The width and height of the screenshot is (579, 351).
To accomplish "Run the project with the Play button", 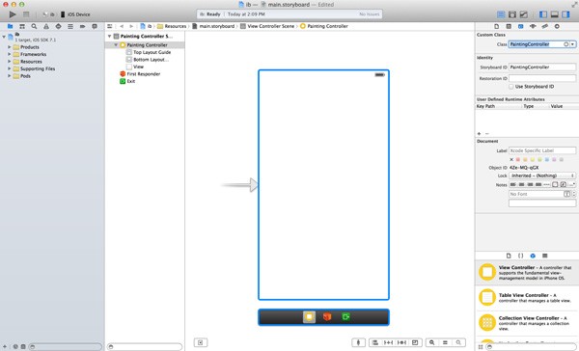I will coord(13,14).
